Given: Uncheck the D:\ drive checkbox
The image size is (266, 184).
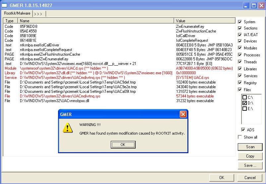Looking at the screenshot, I should [244, 103].
